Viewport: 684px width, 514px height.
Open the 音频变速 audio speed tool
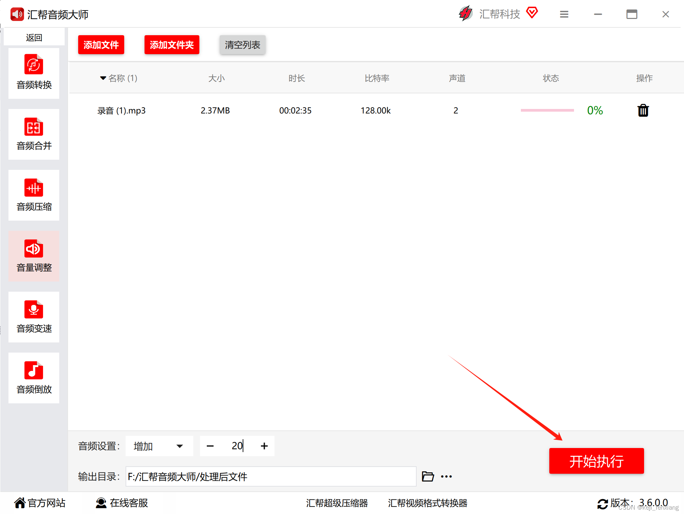point(34,317)
